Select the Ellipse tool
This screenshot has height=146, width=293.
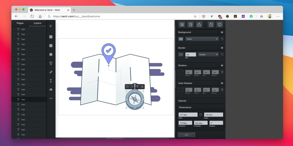pos(51,54)
